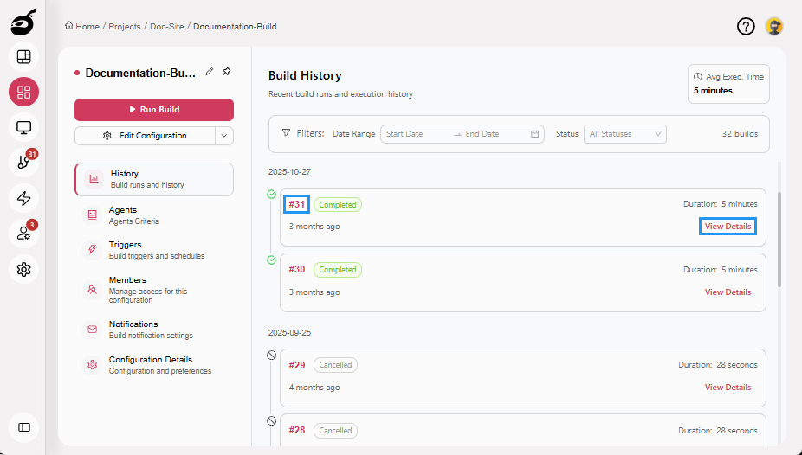Click the Cancelled badge on build #28
The image size is (802, 455).
click(335, 431)
